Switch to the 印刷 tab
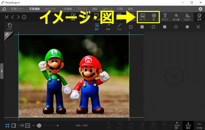205x130 pixels. click(x=120, y=9)
